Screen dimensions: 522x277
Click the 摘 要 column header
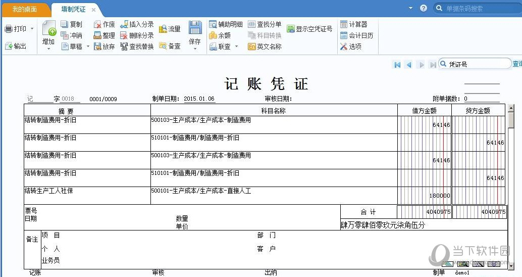(x=87, y=111)
